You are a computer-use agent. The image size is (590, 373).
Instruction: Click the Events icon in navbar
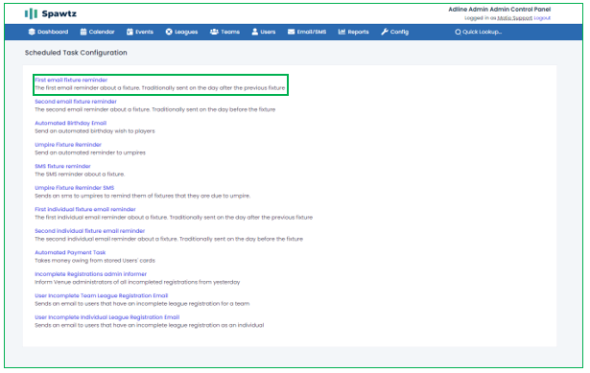[x=130, y=32]
